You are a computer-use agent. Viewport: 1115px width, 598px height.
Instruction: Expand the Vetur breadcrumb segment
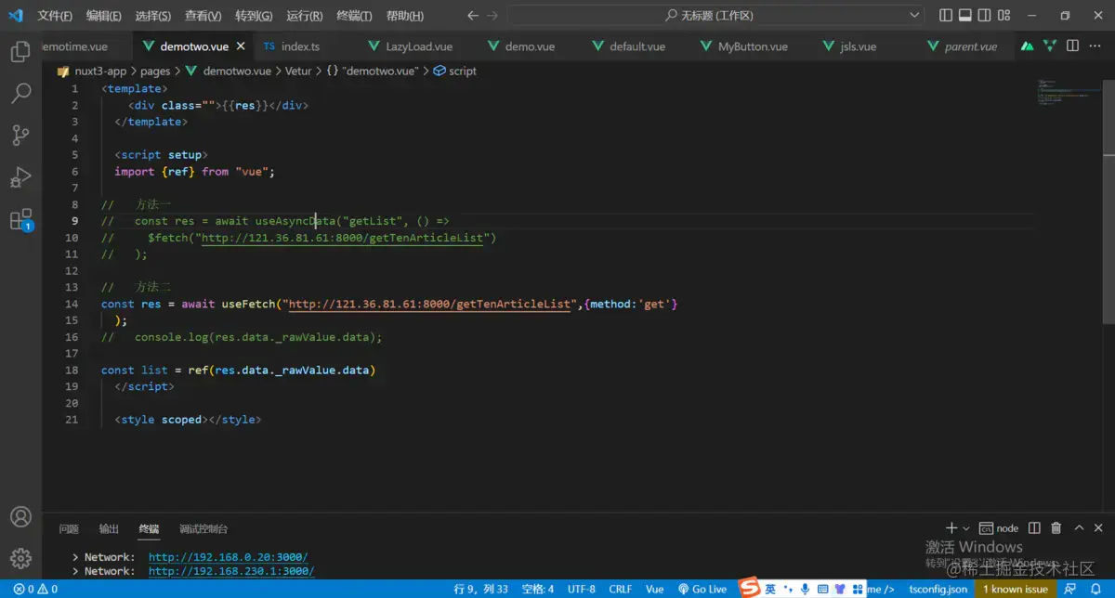point(298,71)
